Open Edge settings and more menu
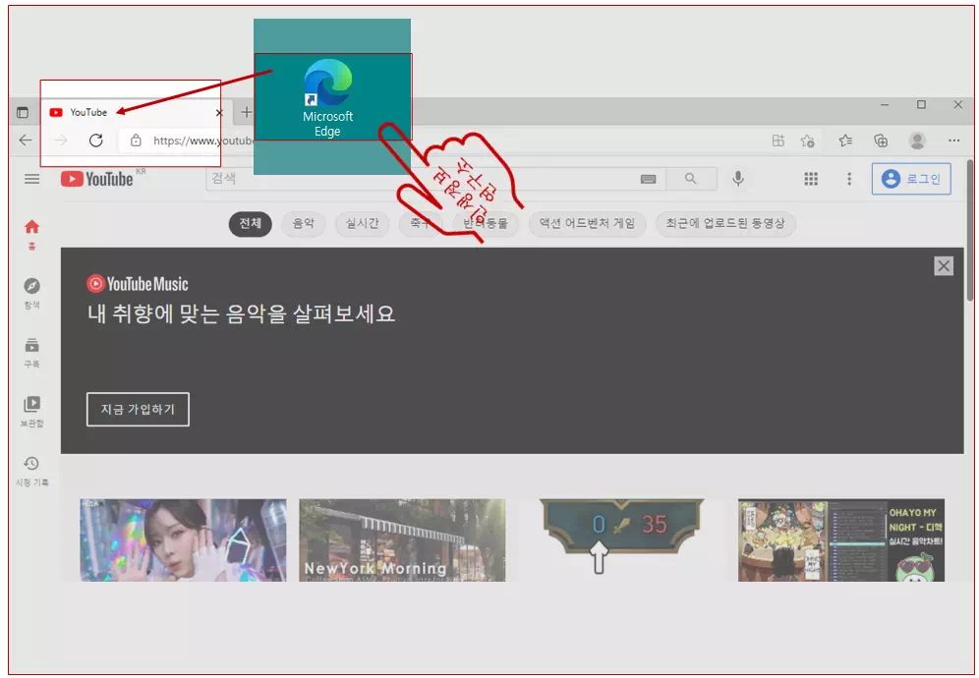979x678 pixels. tap(953, 141)
